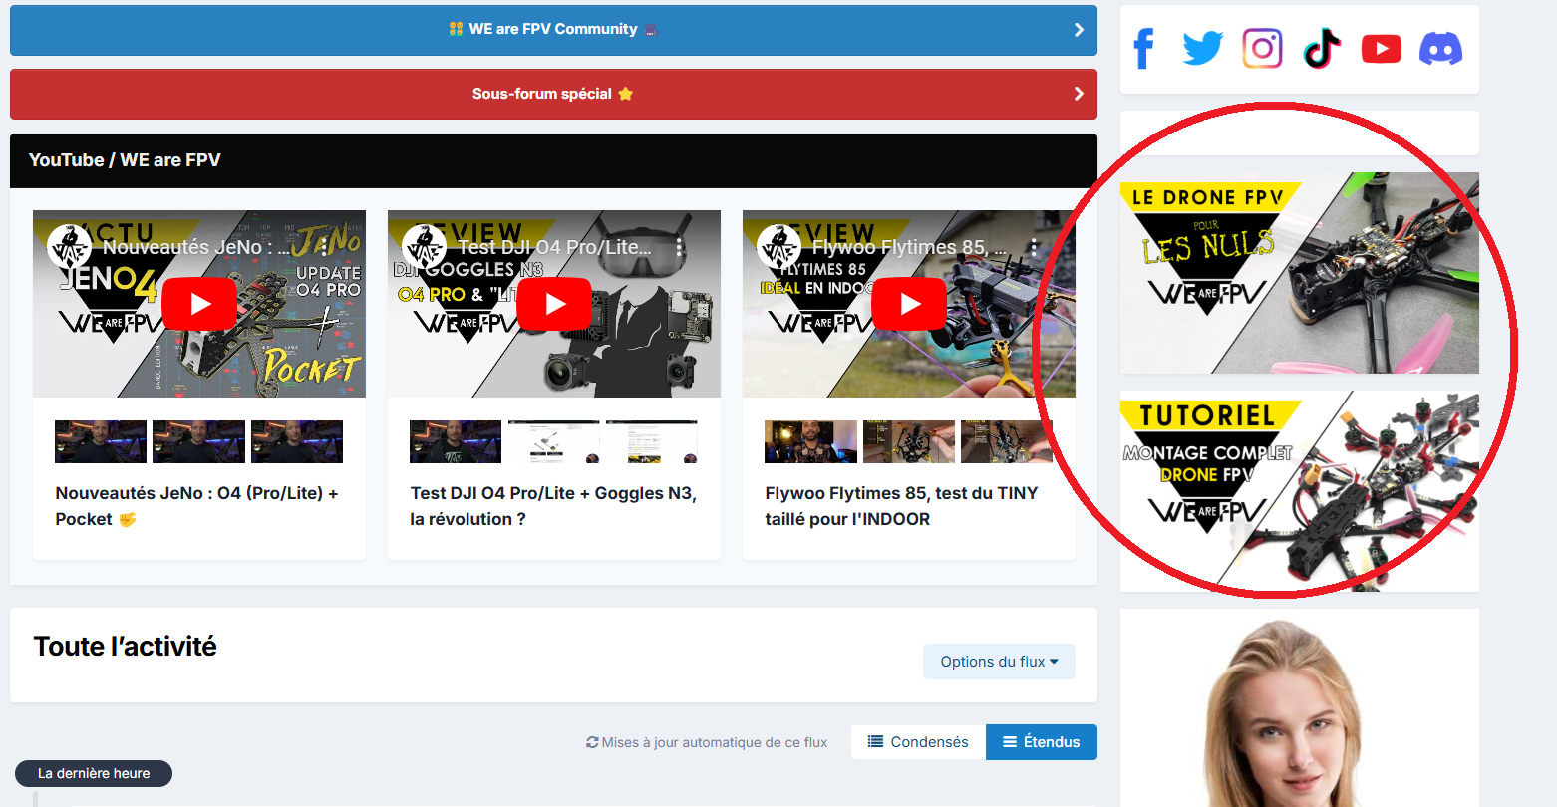Play the Flywoo Flytimes 85 video

(909, 304)
